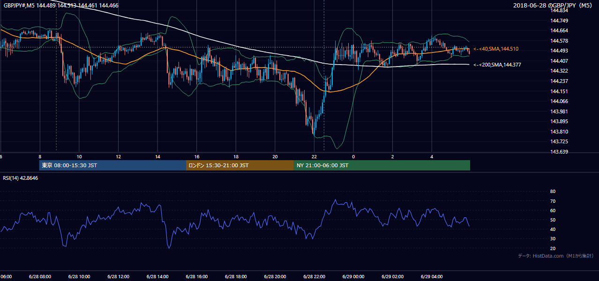Click the 144.066 price axis label
The width and height of the screenshot is (599, 281).
(559, 101)
